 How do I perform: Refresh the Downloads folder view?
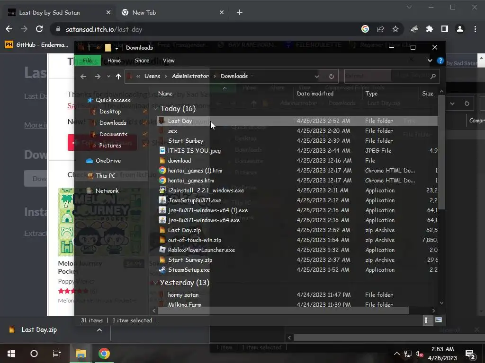(x=331, y=76)
